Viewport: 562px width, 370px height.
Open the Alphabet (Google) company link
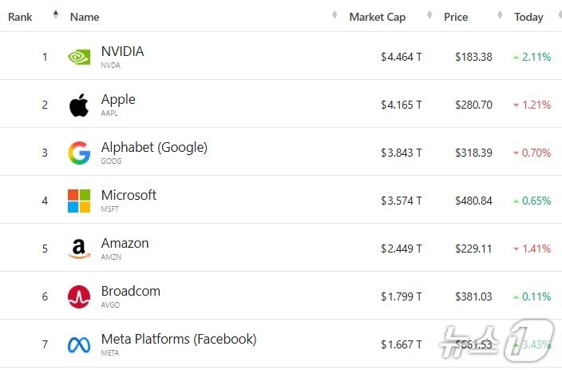154,148
